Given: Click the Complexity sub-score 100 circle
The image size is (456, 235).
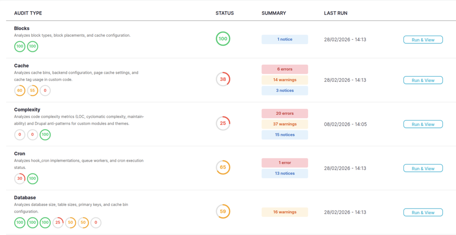Looking at the screenshot, I should (45, 135).
